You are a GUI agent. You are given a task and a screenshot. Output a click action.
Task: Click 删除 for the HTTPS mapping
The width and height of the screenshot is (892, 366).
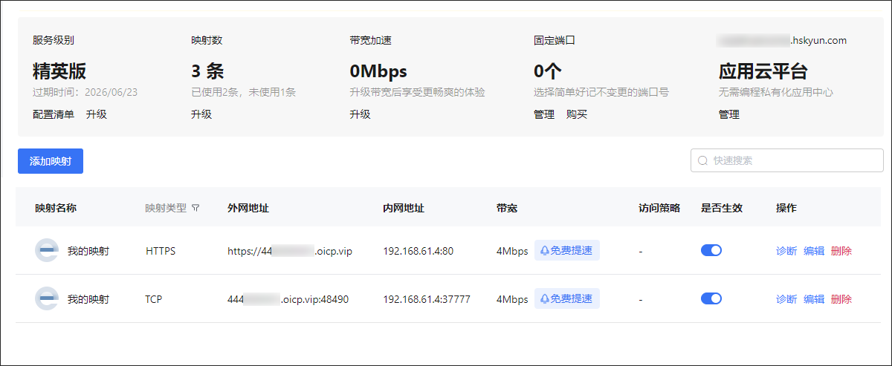click(841, 251)
